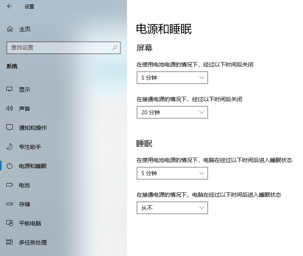The image size is (303, 256).
Task: Click the magnifier icon in the search box
Action: (x=115, y=47)
